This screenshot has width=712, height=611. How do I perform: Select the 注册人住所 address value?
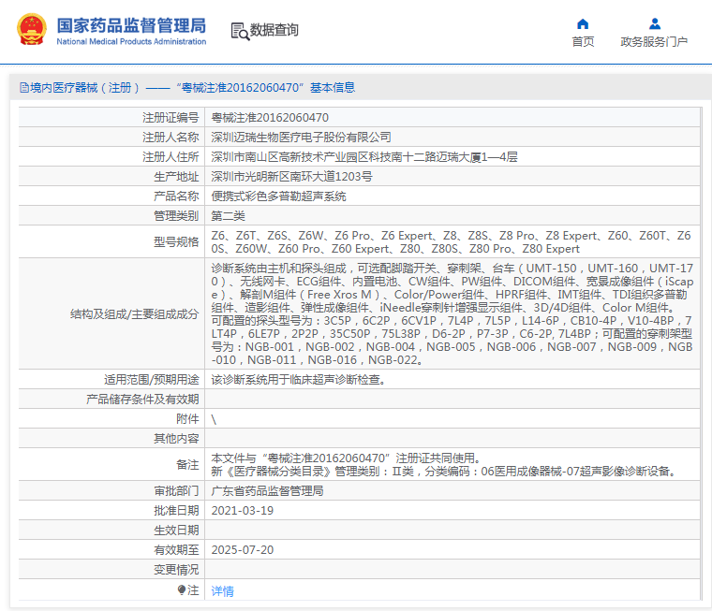(x=364, y=157)
